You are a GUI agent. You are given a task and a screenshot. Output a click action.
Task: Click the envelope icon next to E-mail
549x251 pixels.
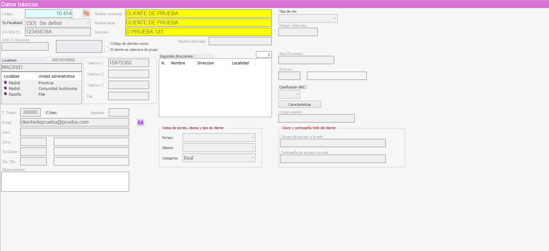(x=140, y=123)
